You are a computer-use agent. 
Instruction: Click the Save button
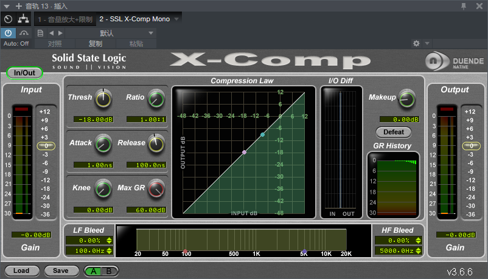[61, 270]
